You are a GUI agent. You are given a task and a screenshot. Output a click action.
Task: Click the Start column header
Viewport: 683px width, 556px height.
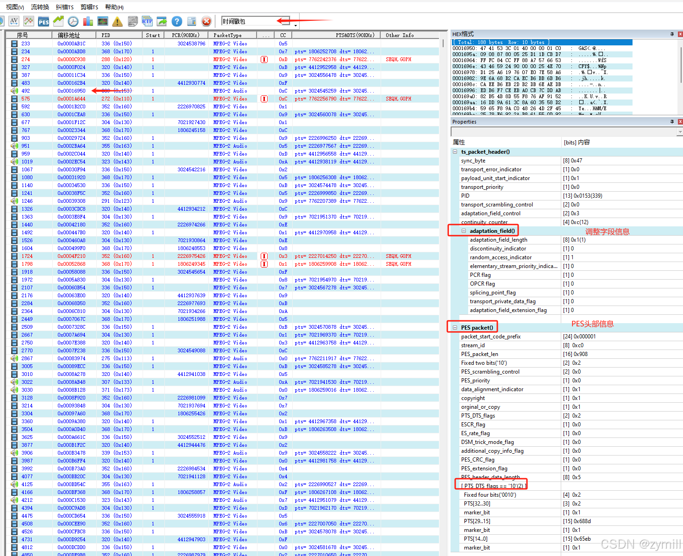tap(152, 35)
